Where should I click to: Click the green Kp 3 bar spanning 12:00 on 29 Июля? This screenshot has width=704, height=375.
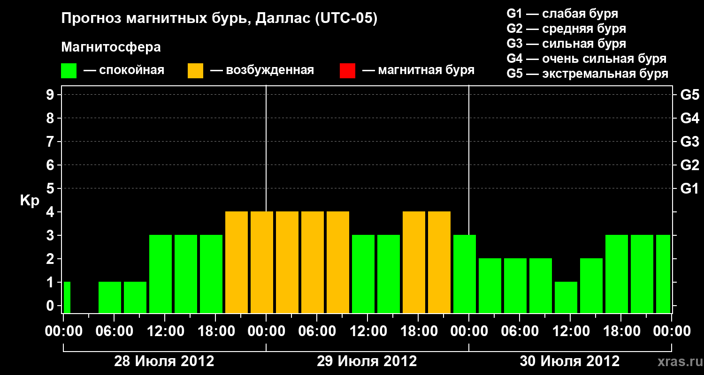click(363, 274)
